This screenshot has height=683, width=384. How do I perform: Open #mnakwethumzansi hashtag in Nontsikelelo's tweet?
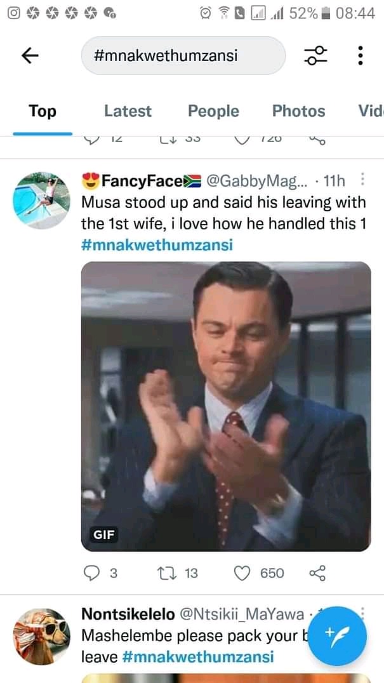(x=198, y=656)
